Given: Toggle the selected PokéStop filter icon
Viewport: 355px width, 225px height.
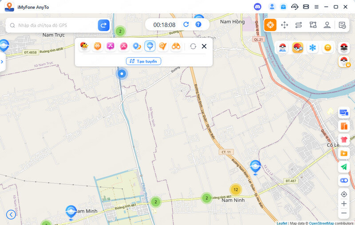Looking at the screenshot, I should click(150, 46).
